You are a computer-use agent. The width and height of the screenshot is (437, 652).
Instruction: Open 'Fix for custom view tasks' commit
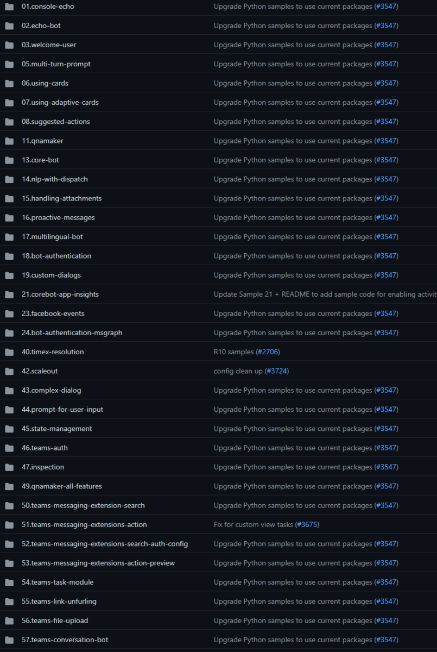point(254,525)
